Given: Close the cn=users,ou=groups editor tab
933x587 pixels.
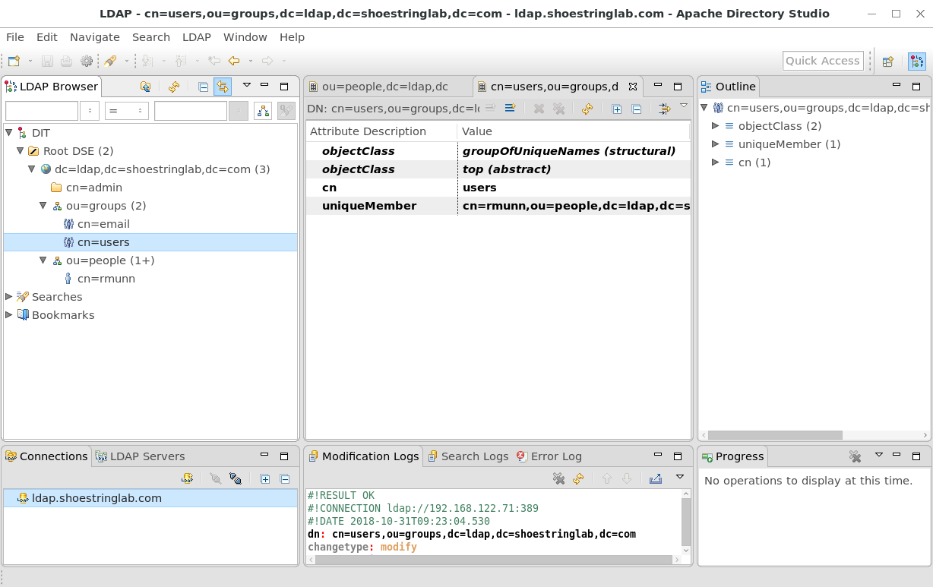Looking at the screenshot, I should [x=633, y=87].
